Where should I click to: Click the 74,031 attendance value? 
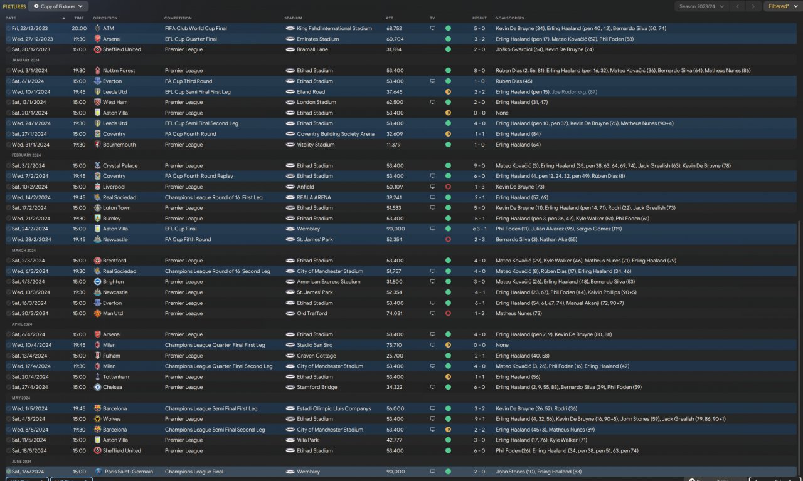(395, 313)
